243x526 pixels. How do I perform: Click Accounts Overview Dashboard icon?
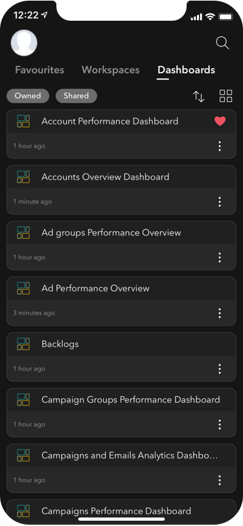pos(23,177)
